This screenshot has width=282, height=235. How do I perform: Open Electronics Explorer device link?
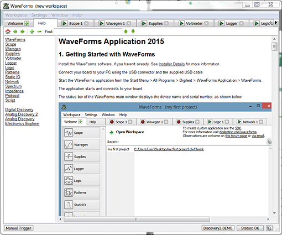[x=22, y=123]
